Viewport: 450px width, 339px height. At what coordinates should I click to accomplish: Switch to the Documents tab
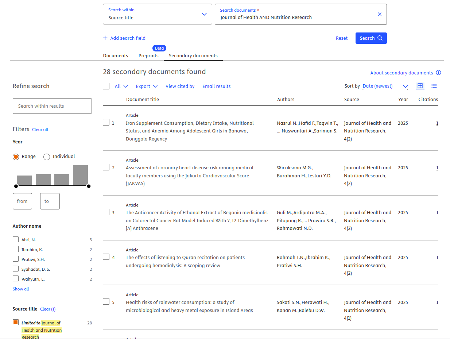(x=116, y=55)
